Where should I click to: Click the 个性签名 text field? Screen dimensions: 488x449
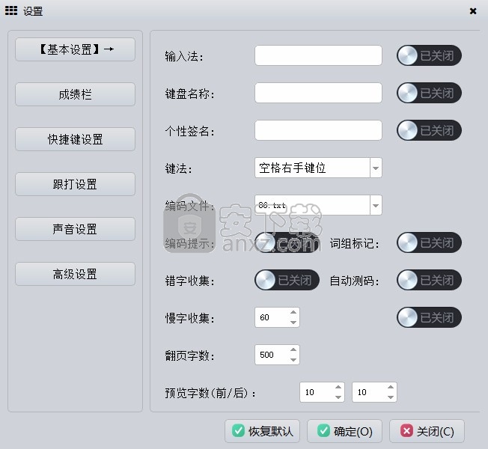(318, 130)
